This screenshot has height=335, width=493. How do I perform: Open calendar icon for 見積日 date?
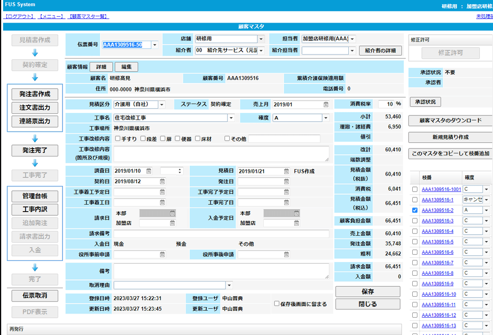pyautogui.click(x=286, y=171)
